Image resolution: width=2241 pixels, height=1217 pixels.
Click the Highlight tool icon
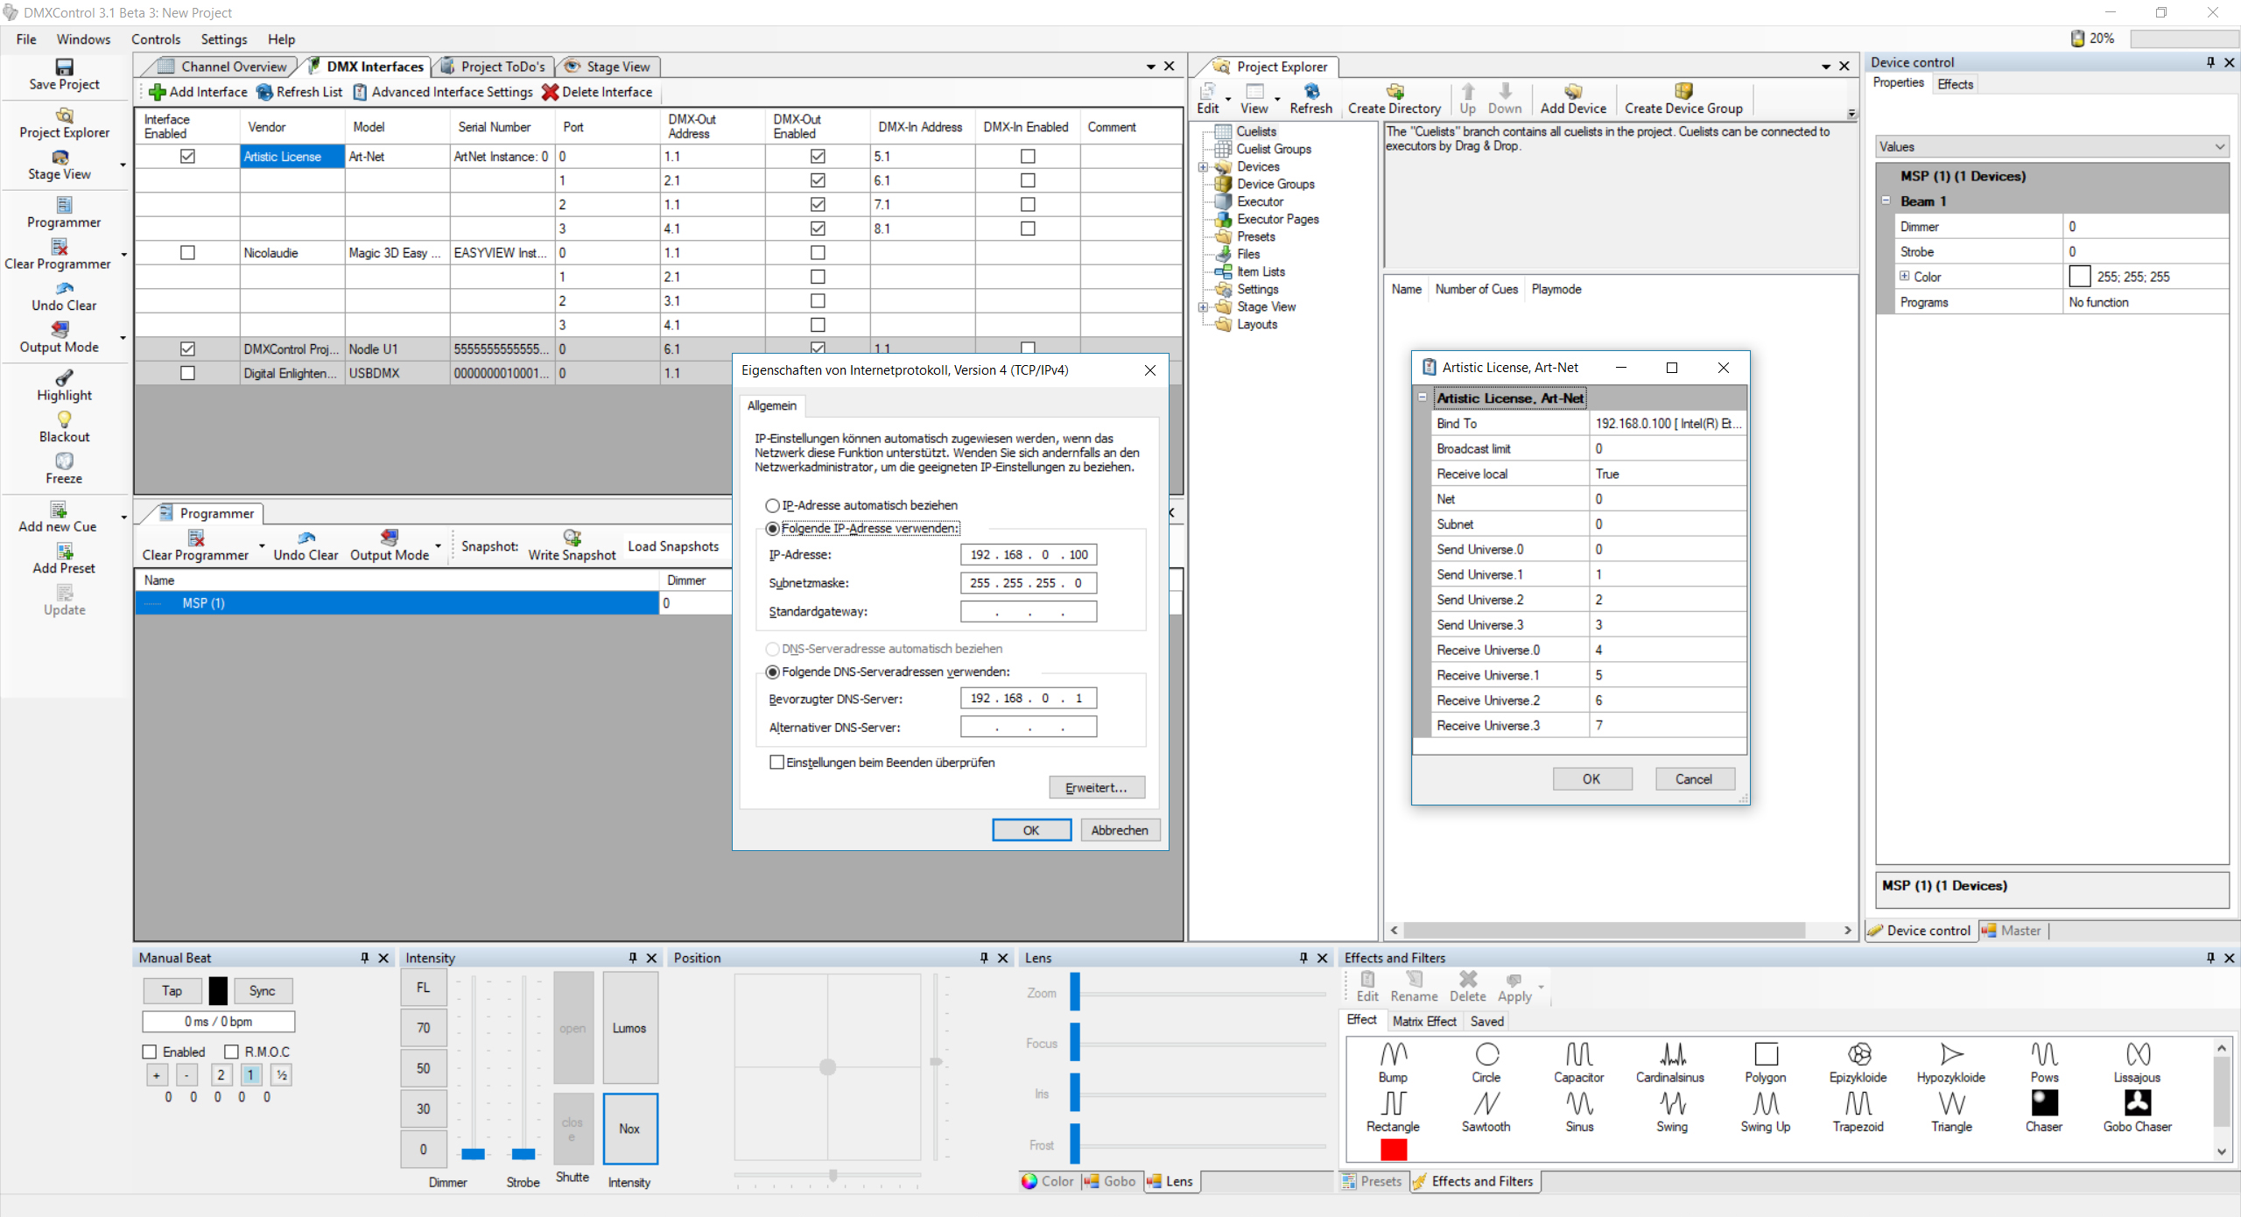[64, 378]
